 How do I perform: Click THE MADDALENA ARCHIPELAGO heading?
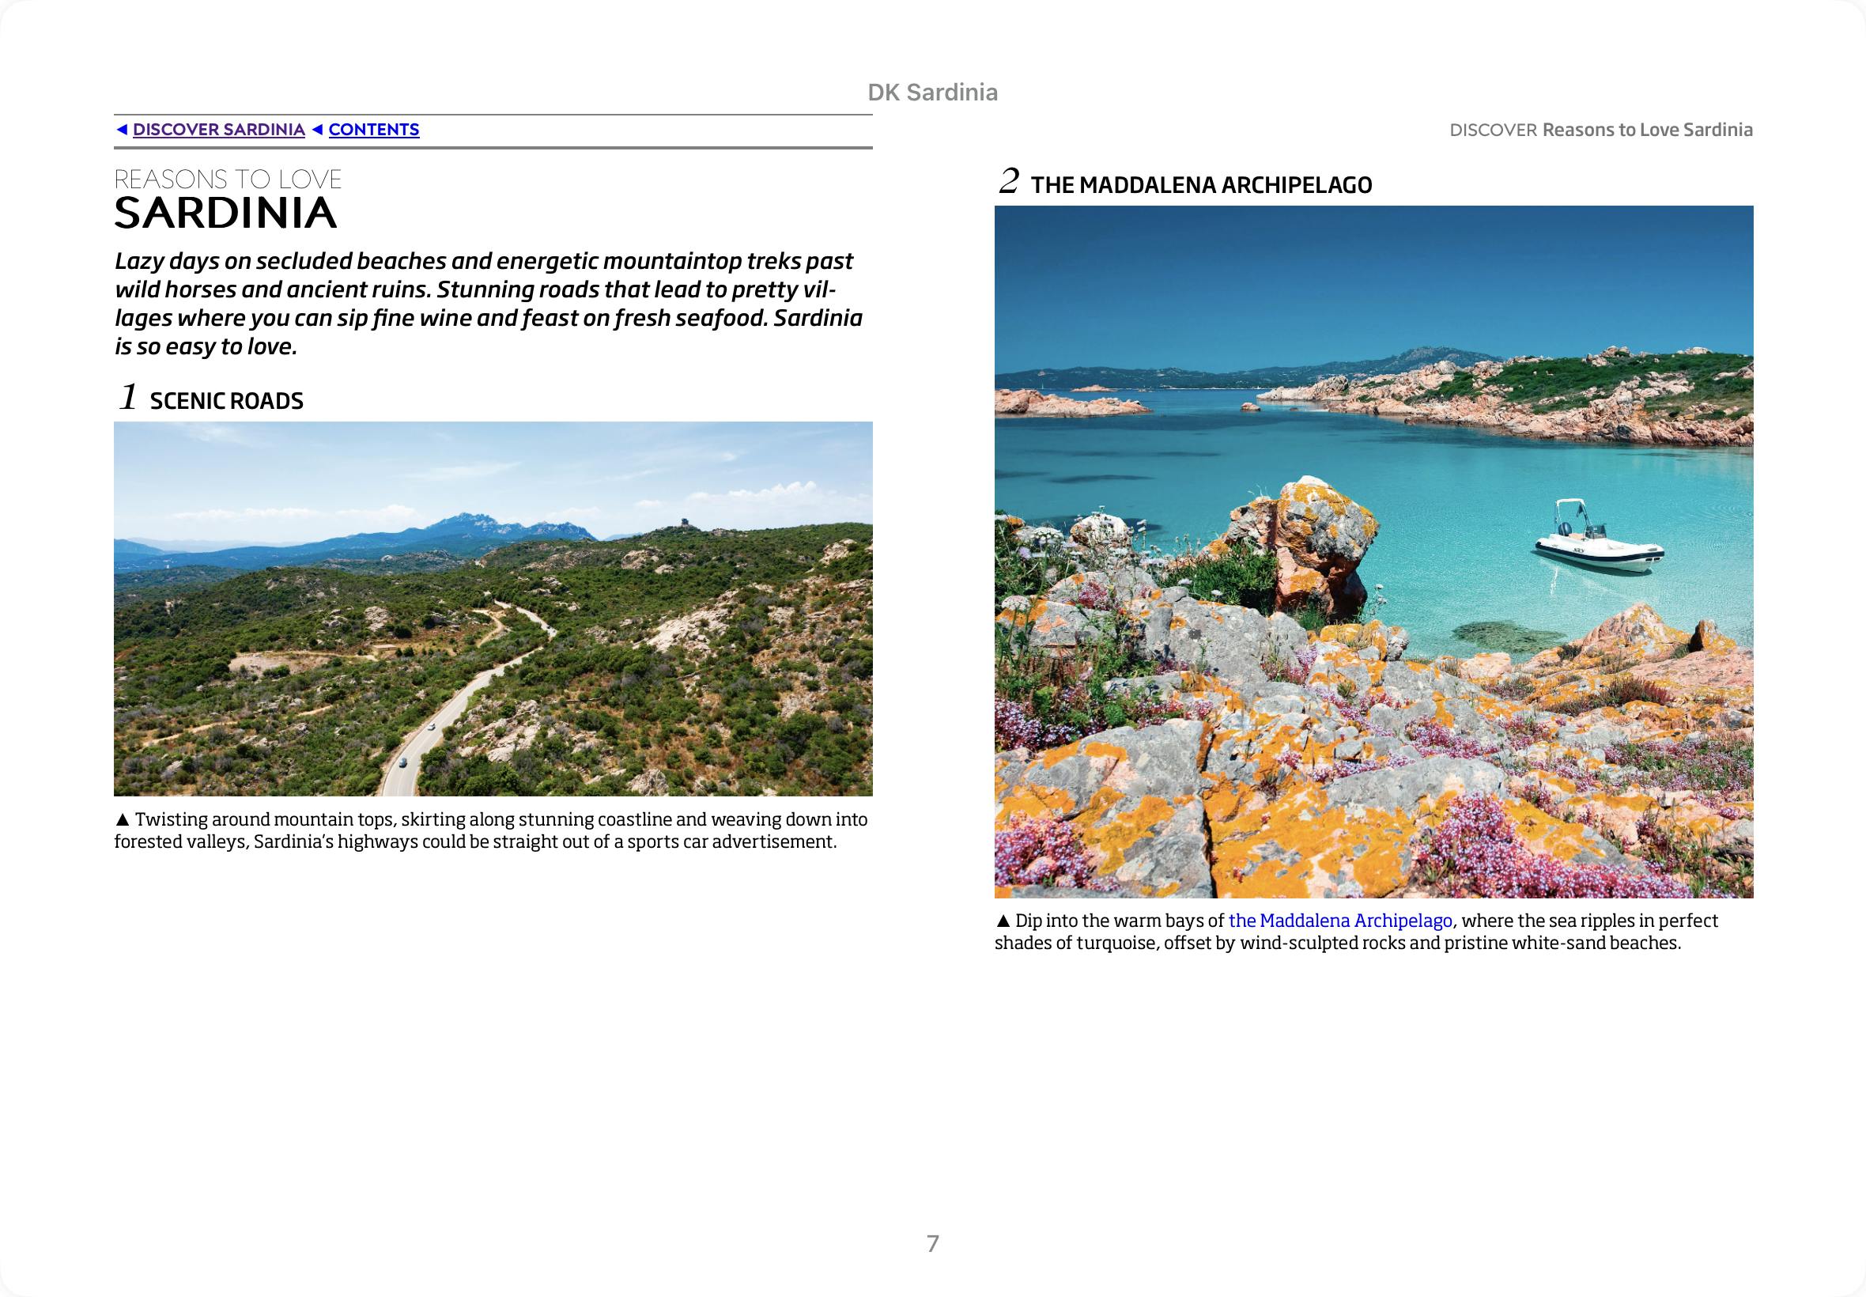click(1201, 185)
